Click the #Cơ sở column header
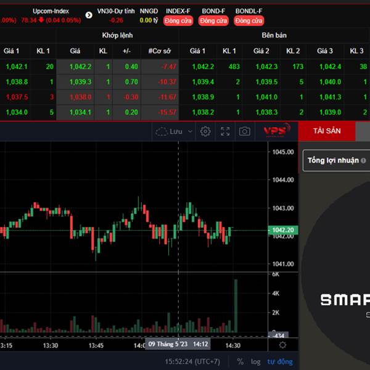Screen dimensions: 370x370 (160, 51)
